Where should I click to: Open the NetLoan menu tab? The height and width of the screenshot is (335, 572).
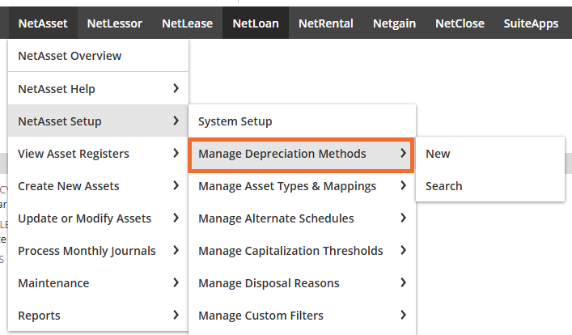256,23
